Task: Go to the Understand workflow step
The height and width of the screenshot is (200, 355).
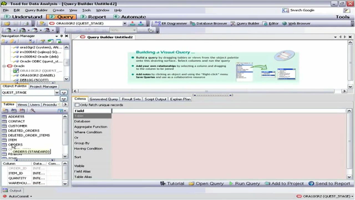Action: coord(23,17)
